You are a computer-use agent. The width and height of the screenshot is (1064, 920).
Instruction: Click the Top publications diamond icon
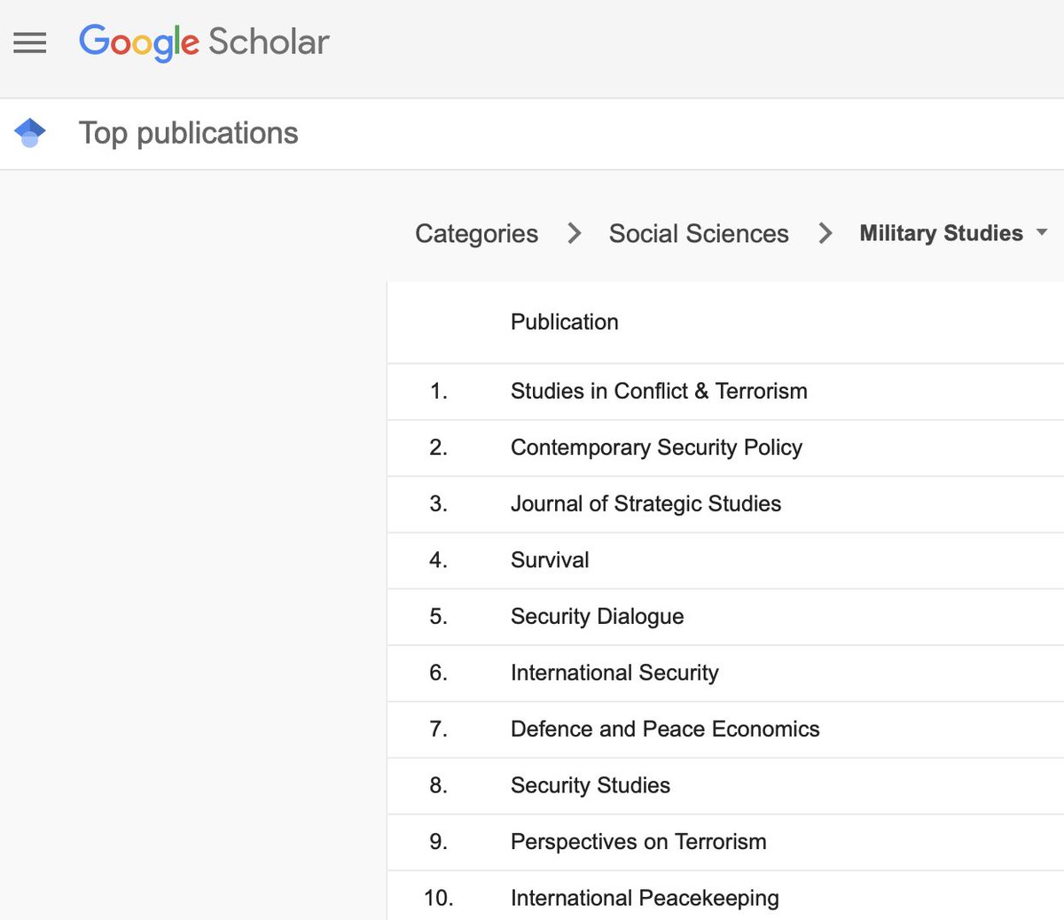point(31,132)
